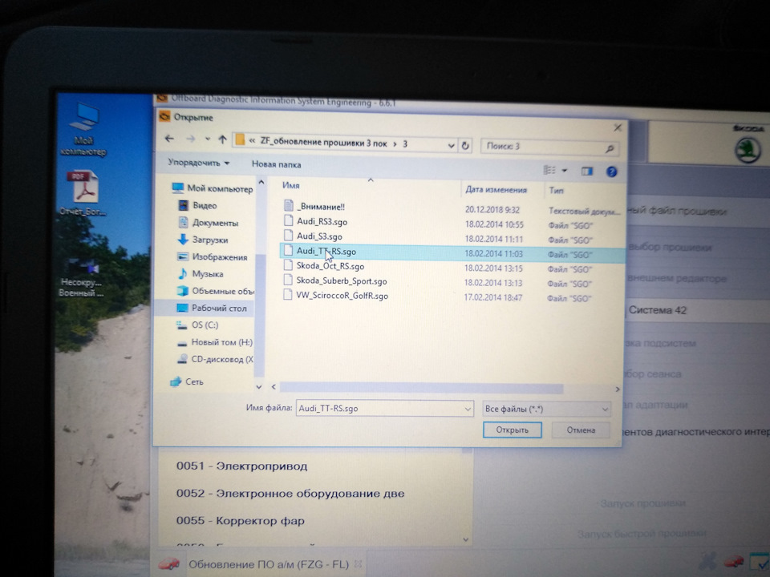The width and height of the screenshot is (770, 577).
Task: Expand the 'Имя файла' history dropdown
Action: point(468,409)
